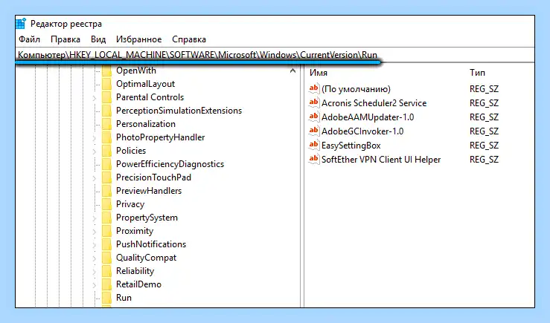Click the tree scrollbar up arrow
The image size is (550, 323).
pos(293,71)
